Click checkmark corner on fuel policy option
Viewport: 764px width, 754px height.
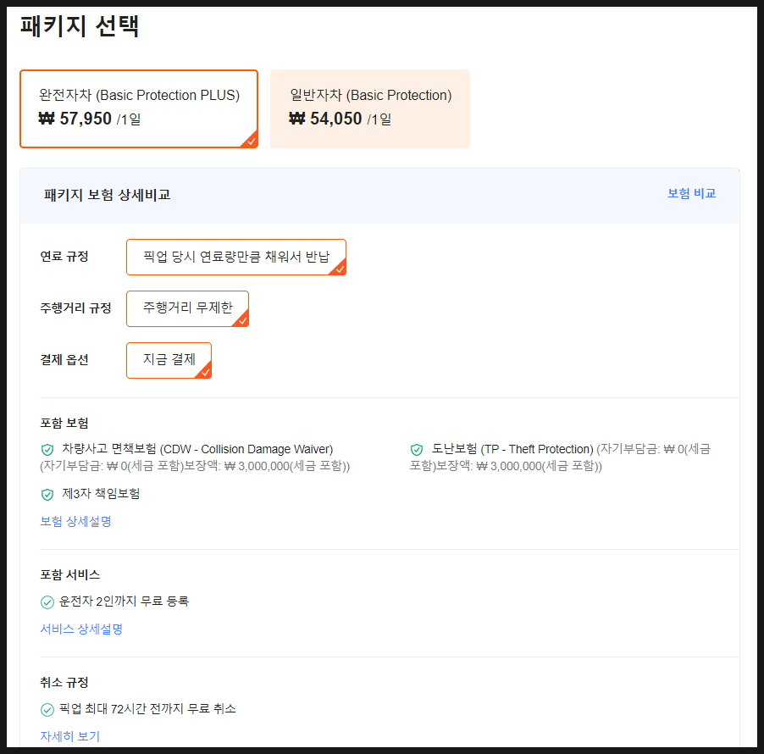click(340, 269)
